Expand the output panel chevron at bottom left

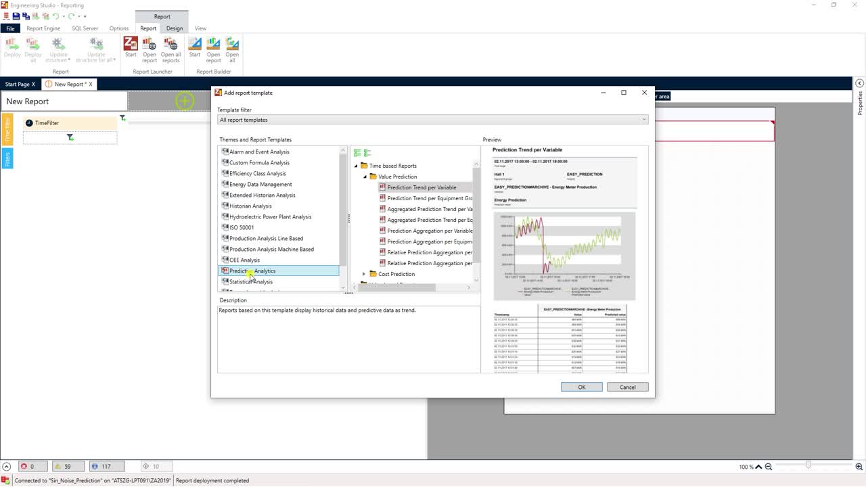click(x=6, y=466)
